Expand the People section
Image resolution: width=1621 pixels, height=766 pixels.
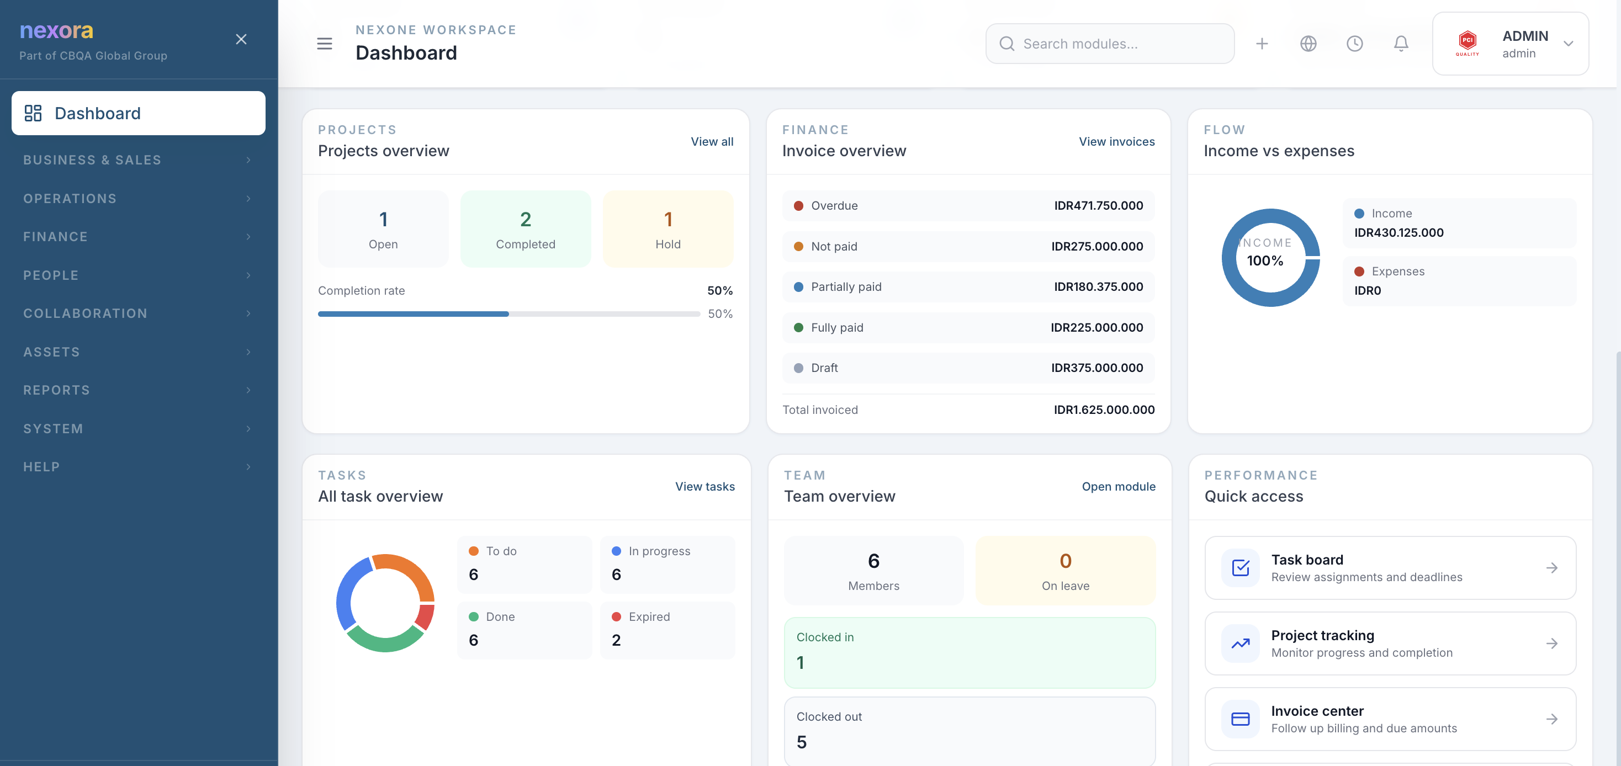(139, 275)
